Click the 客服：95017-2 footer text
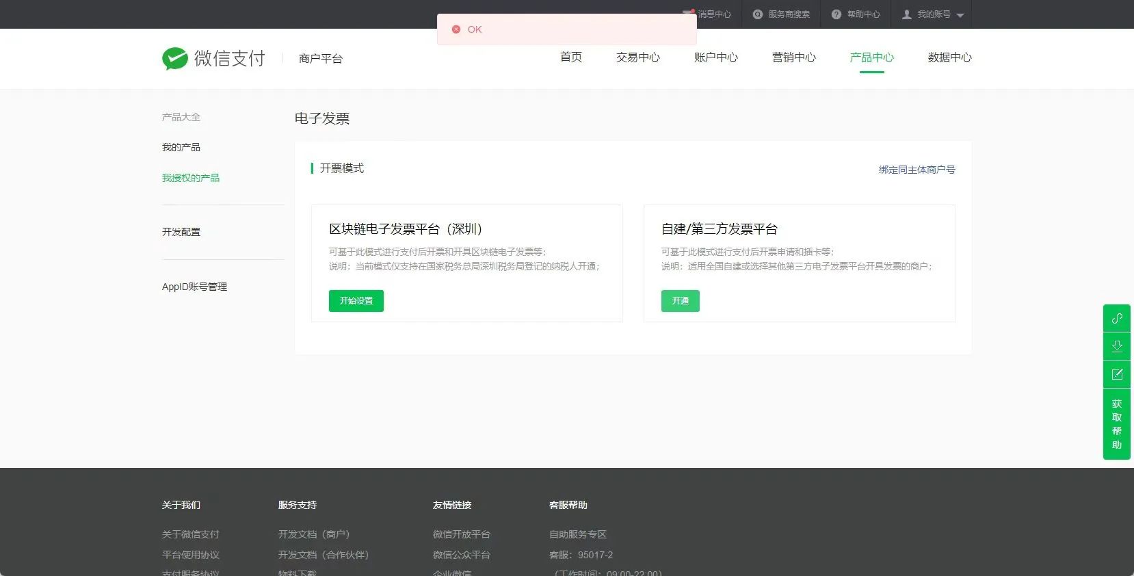Screen dimensions: 1134x576 tap(581, 555)
